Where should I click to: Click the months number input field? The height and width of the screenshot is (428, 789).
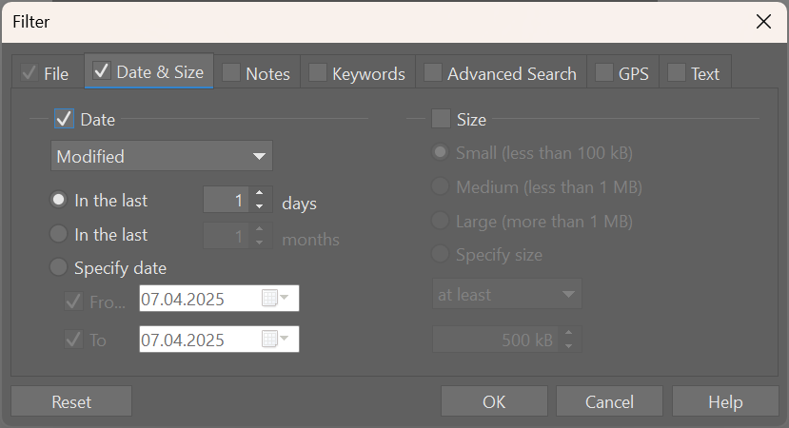tap(226, 236)
